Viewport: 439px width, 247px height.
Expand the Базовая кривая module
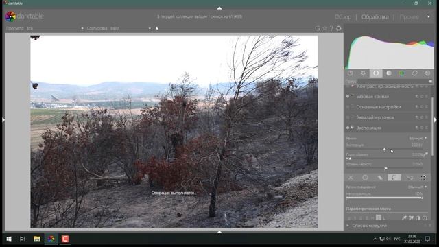pos(372,97)
